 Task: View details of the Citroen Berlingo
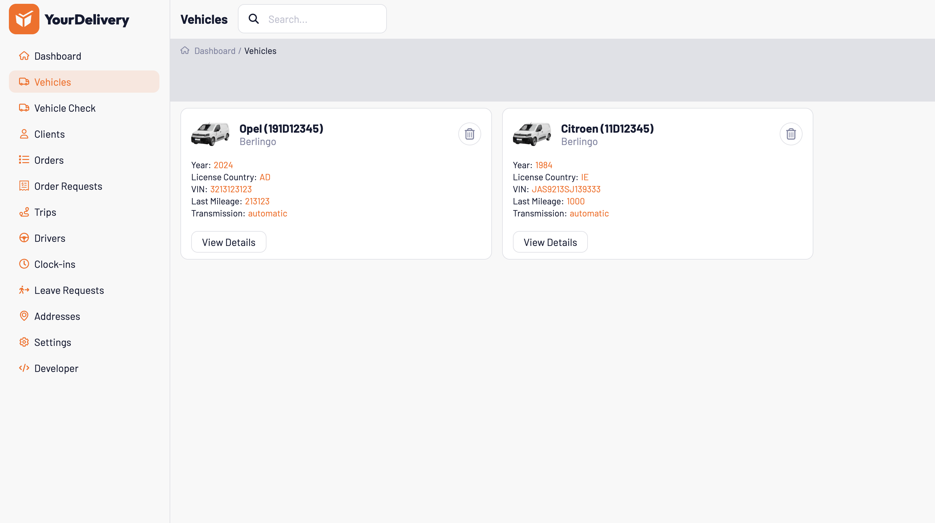pos(550,242)
